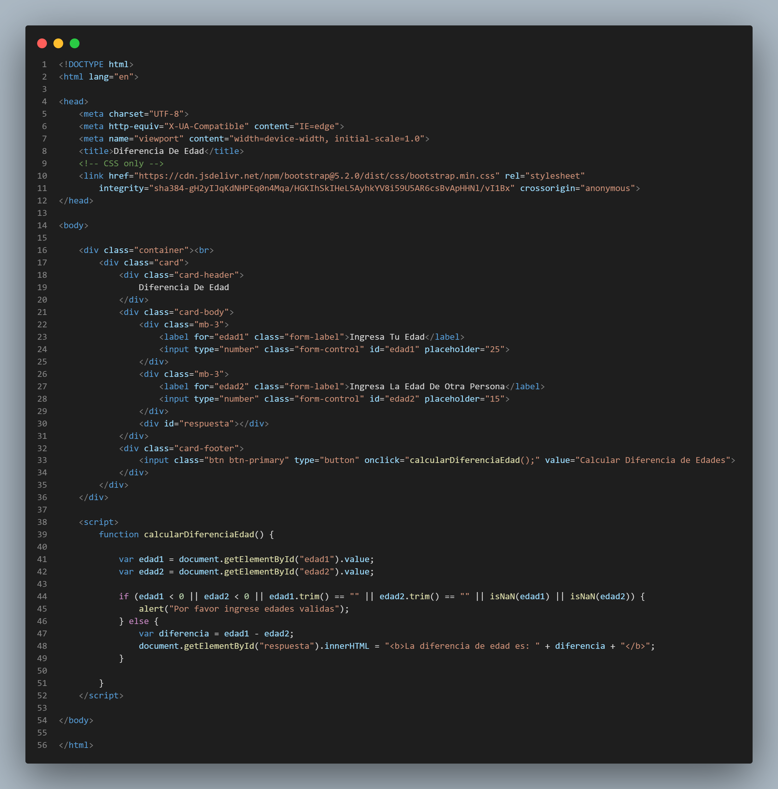Click the 'btn btn-primary' class string

click(247, 460)
